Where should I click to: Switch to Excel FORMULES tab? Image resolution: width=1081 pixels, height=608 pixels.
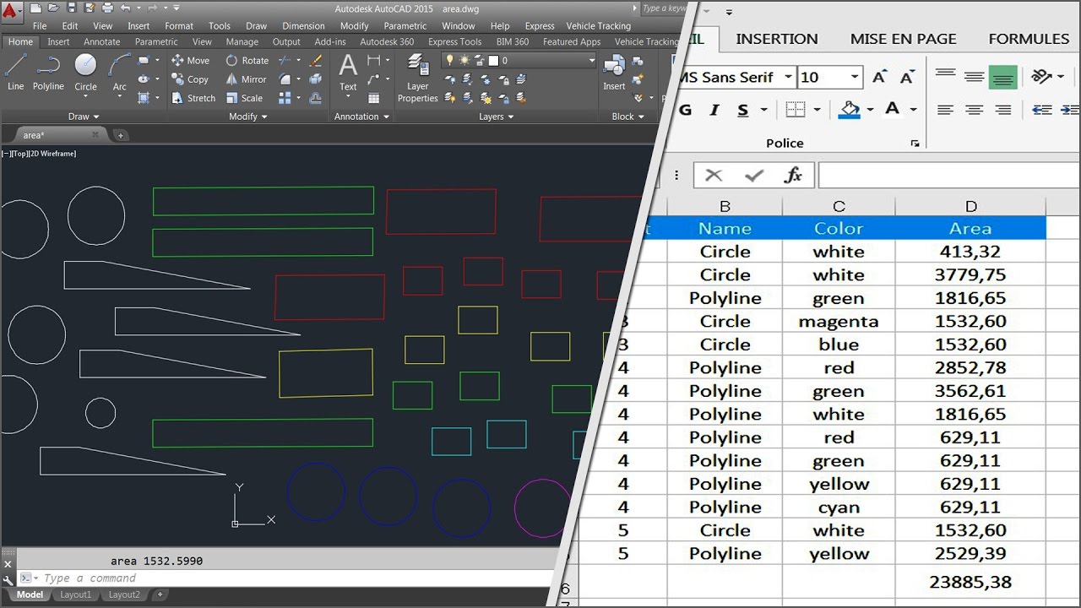(x=1029, y=39)
